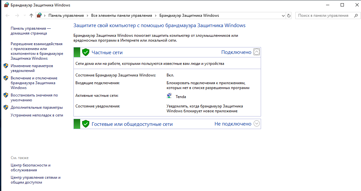This screenshot has width=361, height=191.
Task: Refresh the control panel page
Action: tap(289, 15)
